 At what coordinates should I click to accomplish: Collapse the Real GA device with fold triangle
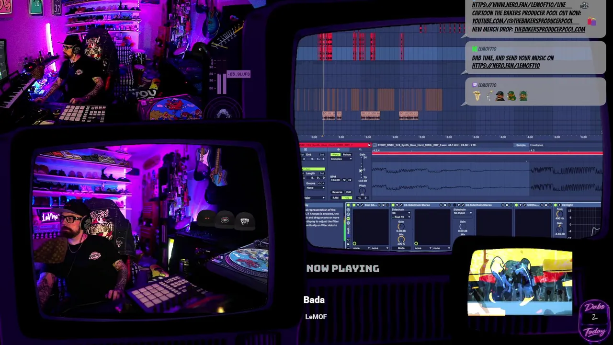click(x=358, y=205)
